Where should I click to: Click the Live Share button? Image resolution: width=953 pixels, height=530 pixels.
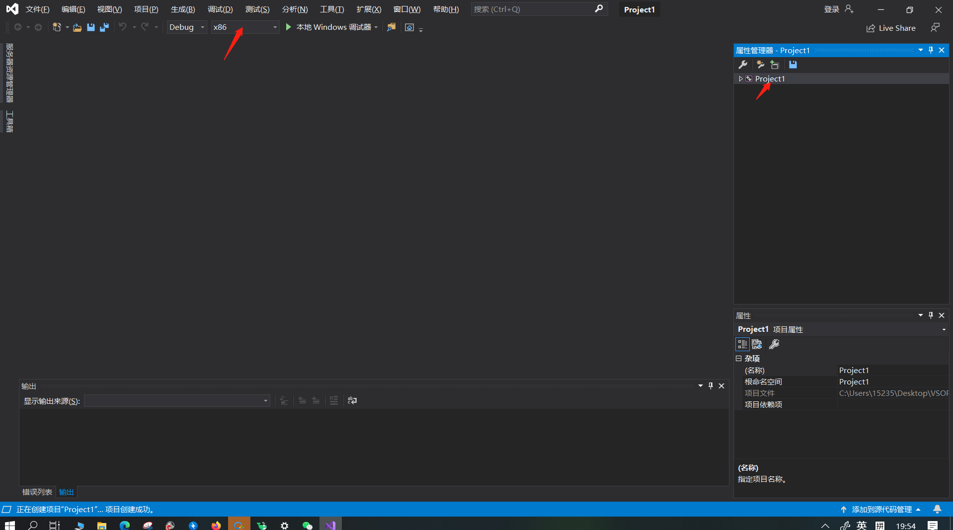click(891, 28)
